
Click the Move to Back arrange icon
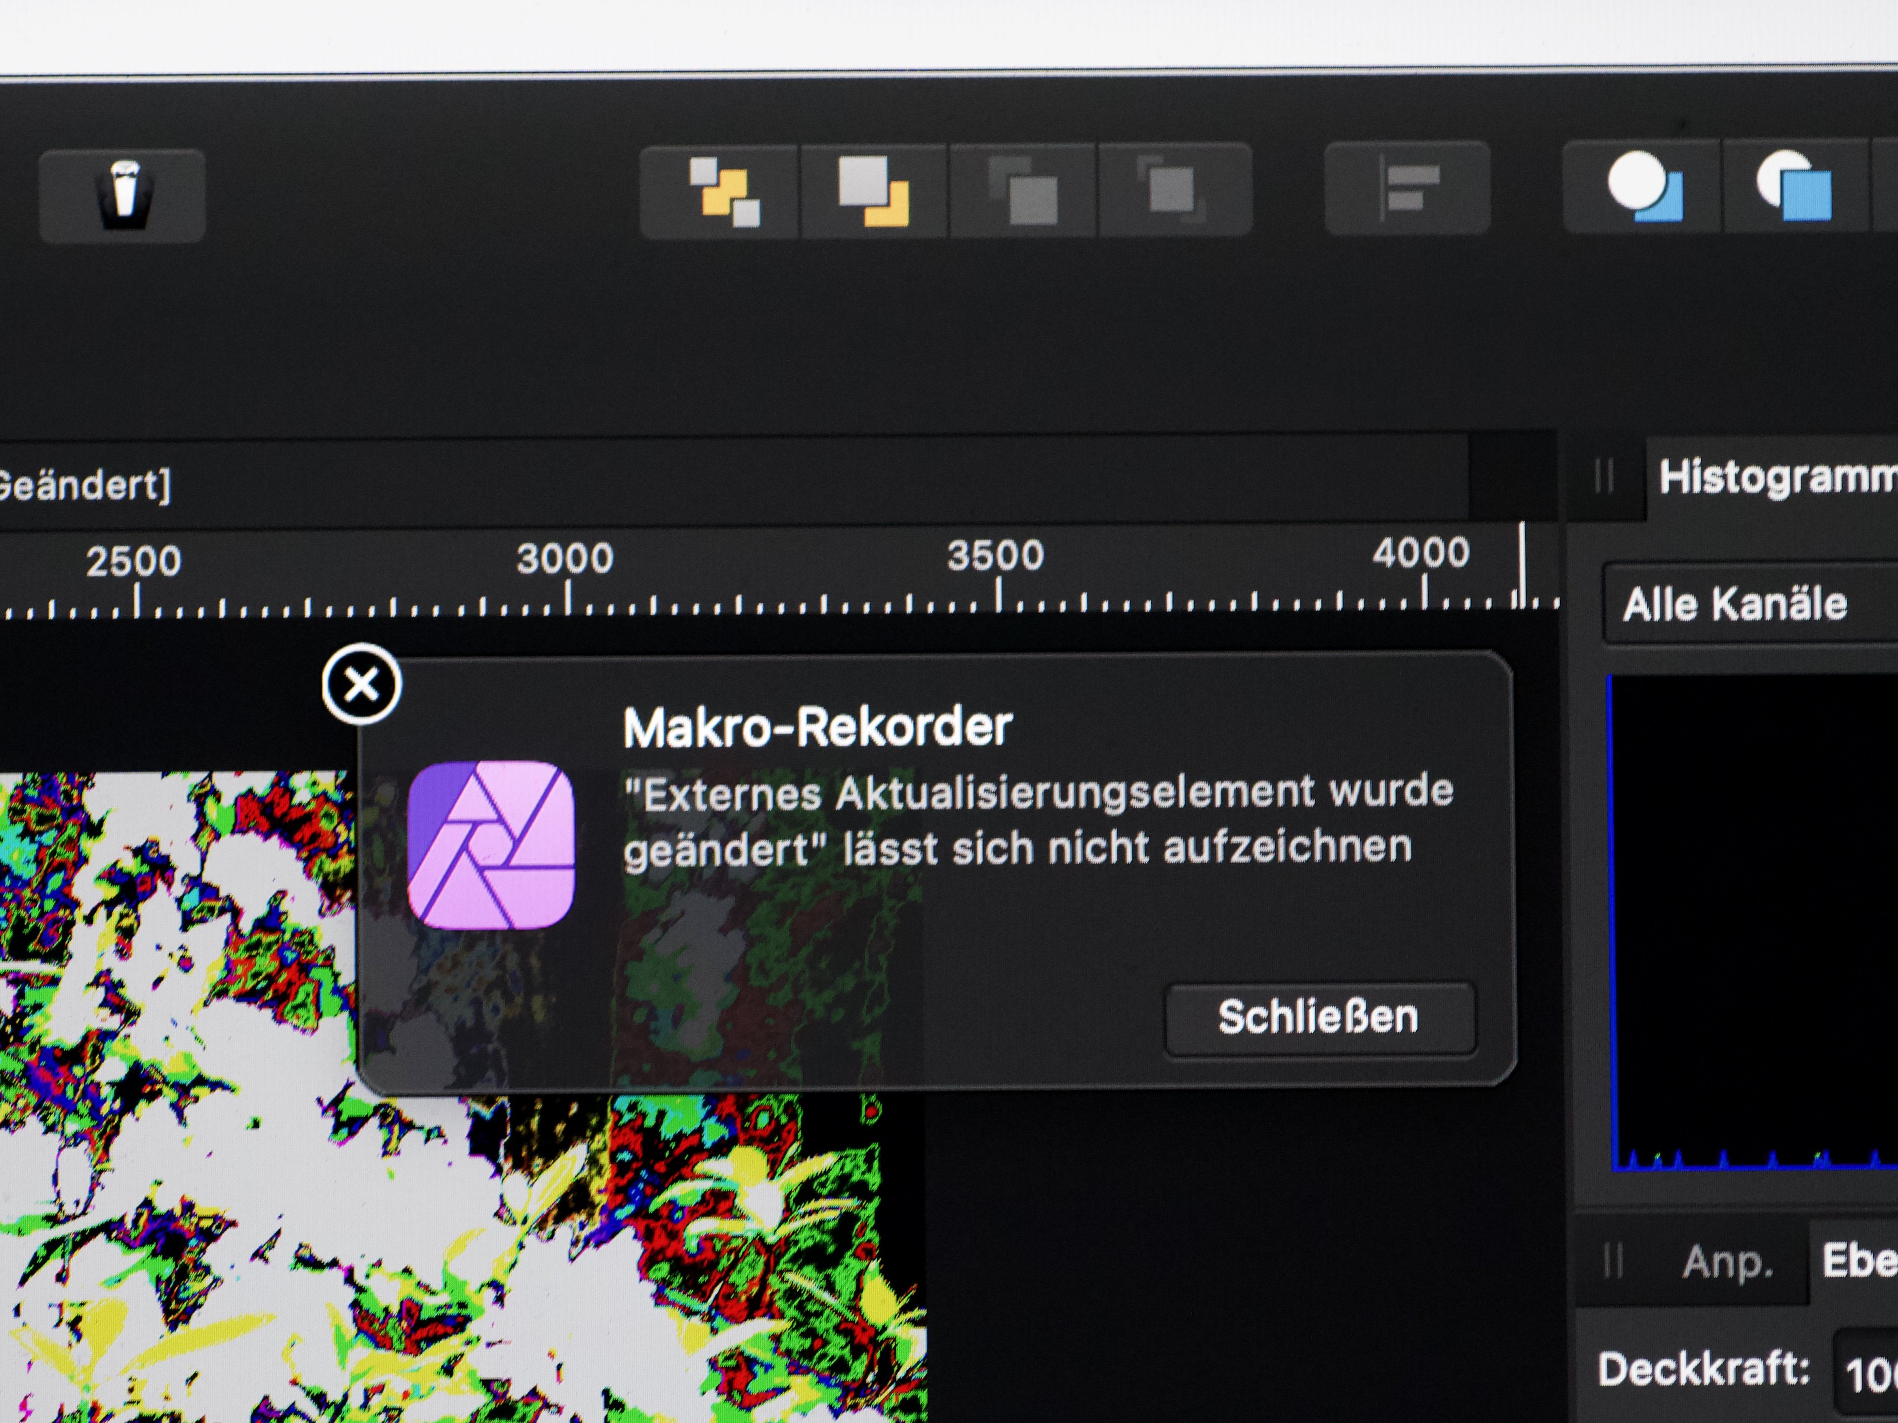tap(723, 191)
